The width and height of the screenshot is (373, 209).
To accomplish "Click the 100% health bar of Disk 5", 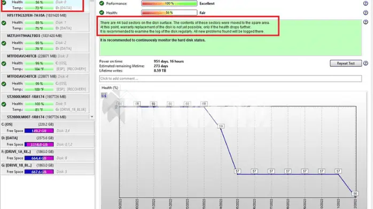I will (39, 104).
